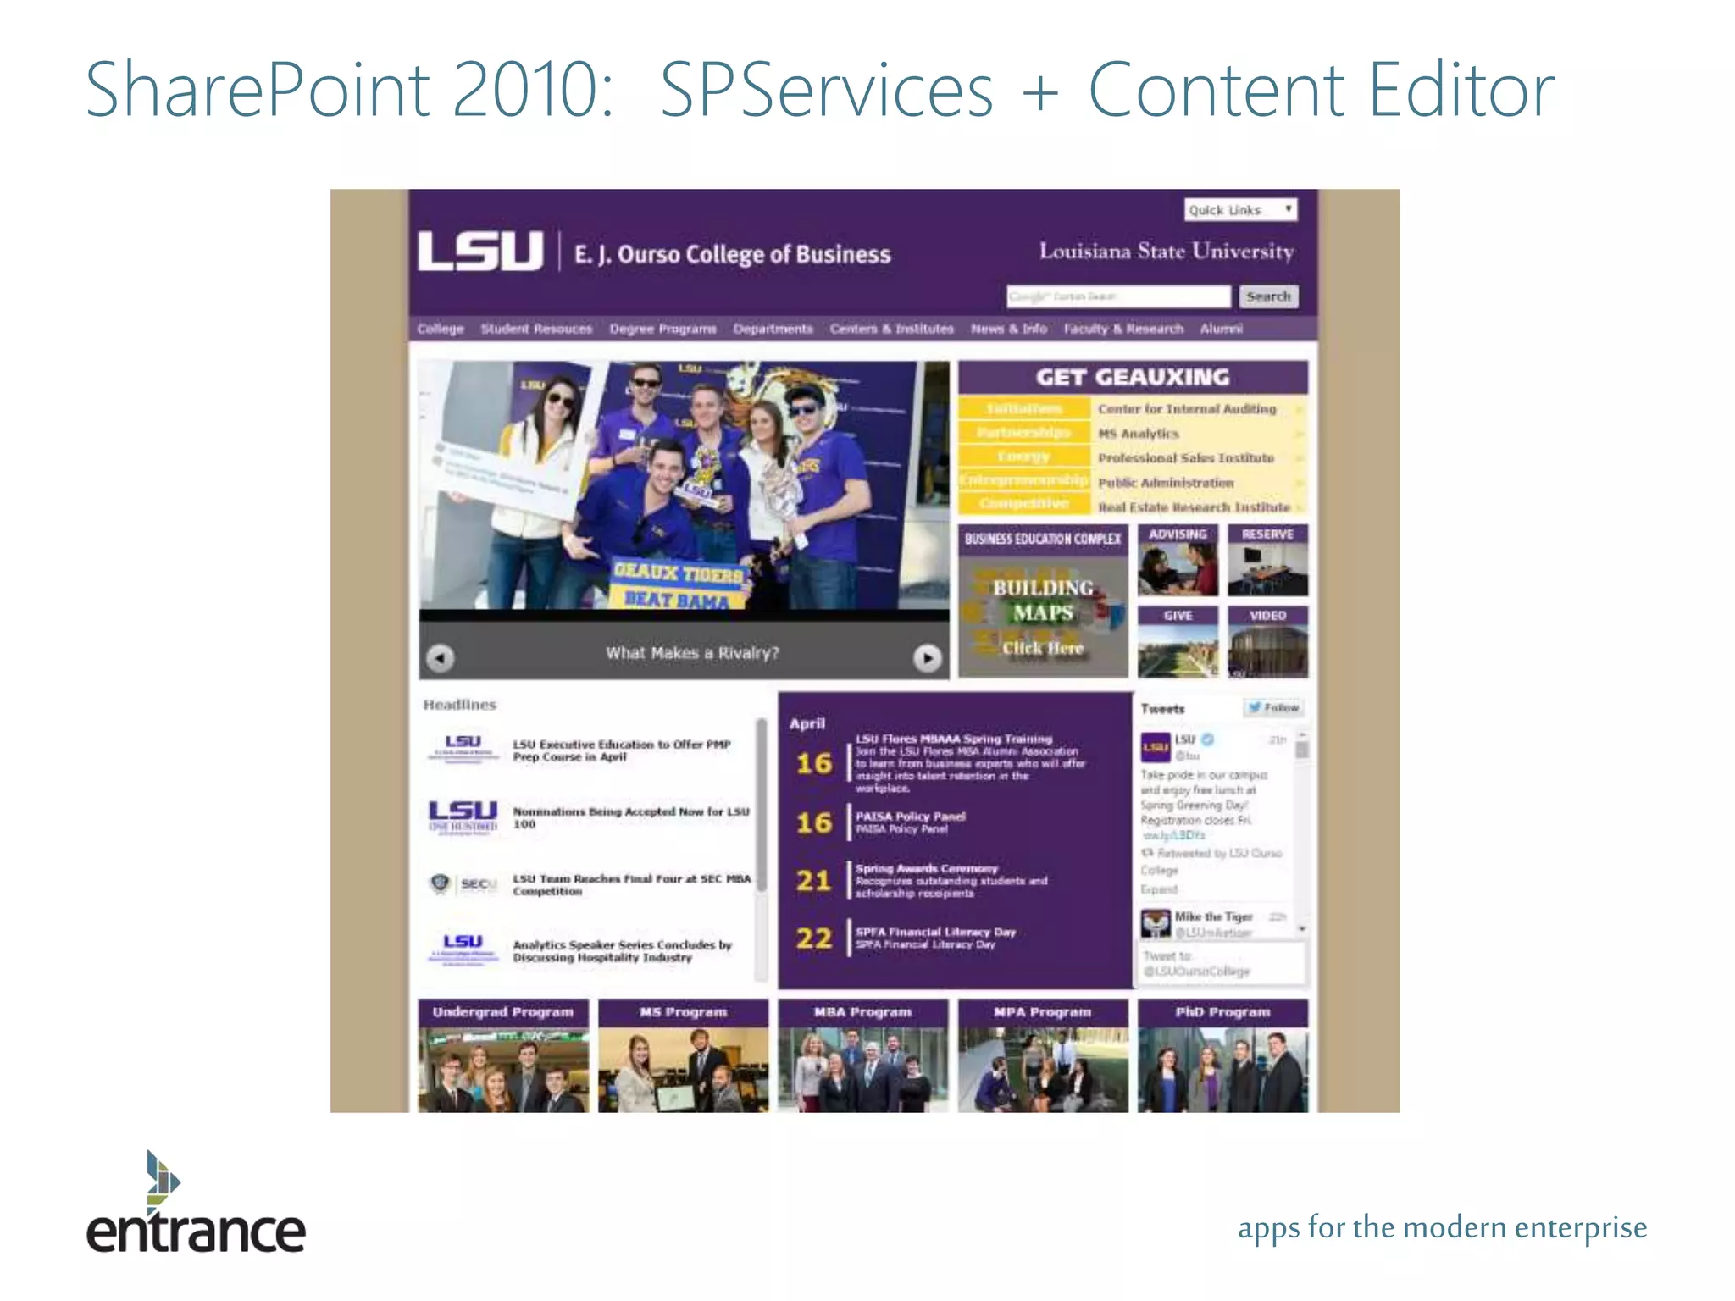Click the Louisiana State University title link
The image size is (1735, 1301).
1167,252
